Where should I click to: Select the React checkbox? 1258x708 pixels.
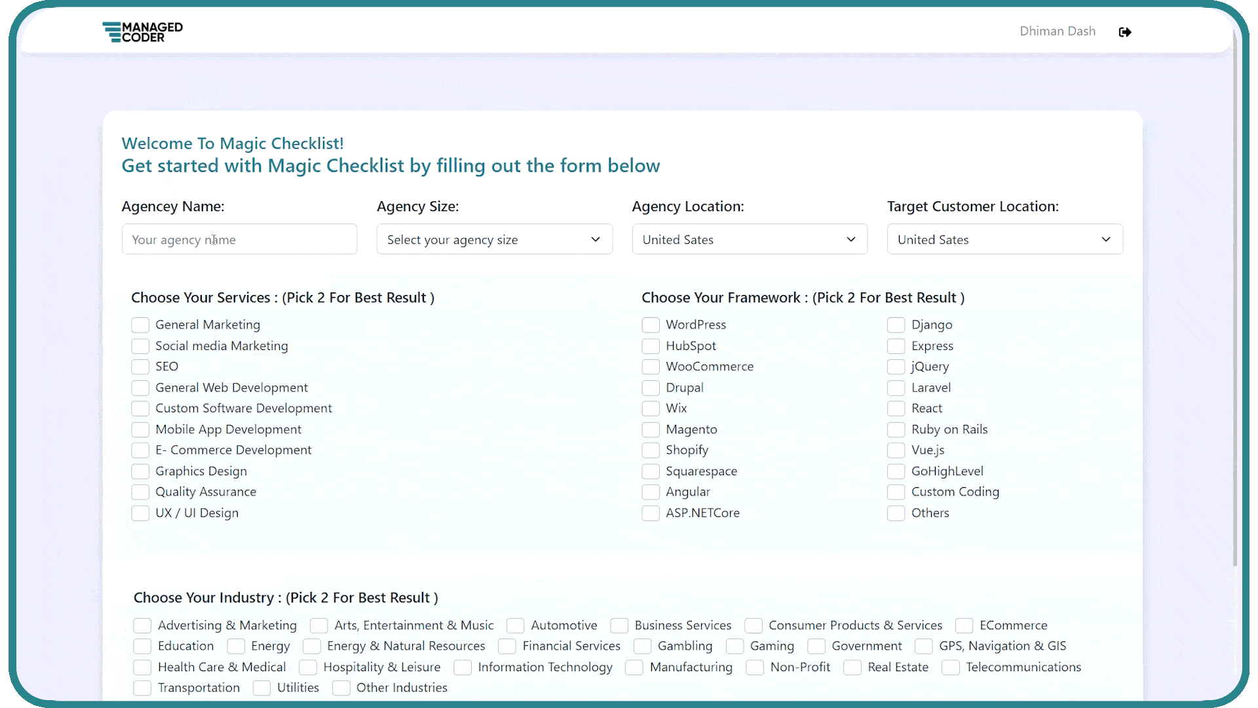(896, 408)
